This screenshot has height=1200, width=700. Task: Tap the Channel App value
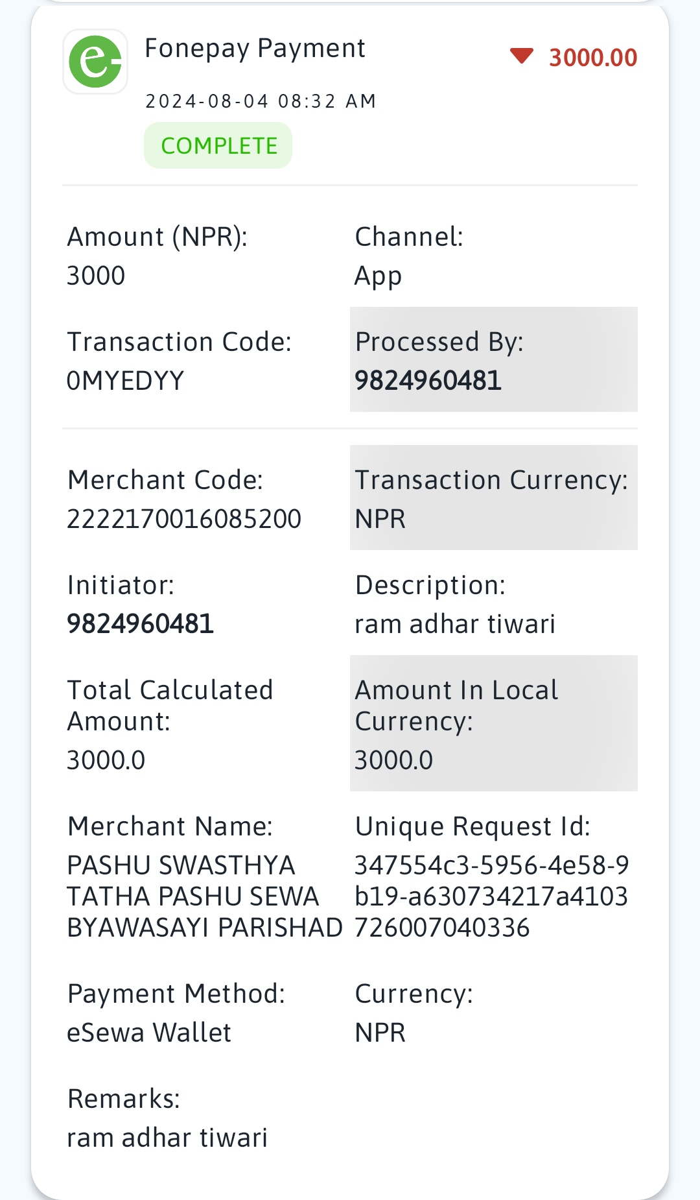point(378,276)
